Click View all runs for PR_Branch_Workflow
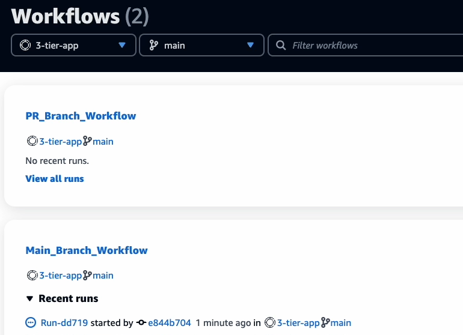This screenshot has height=335, width=463. [55, 179]
